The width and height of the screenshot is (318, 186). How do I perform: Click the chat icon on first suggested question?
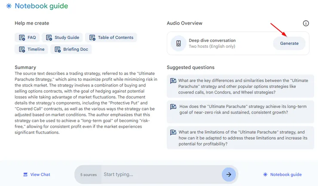173,81
